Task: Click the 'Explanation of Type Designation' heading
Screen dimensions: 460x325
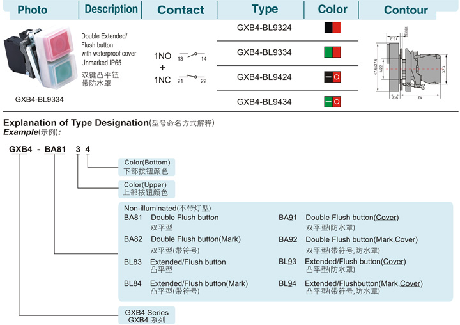Action: click(x=76, y=123)
